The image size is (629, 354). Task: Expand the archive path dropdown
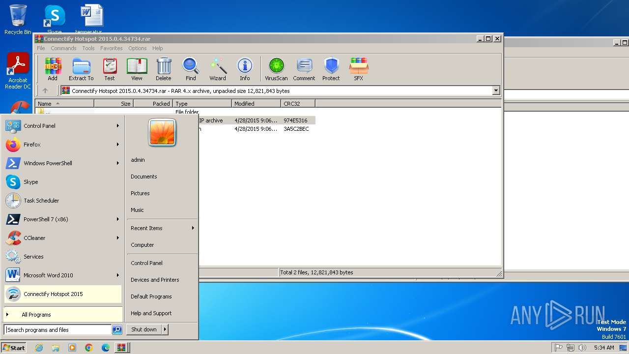(x=496, y=90)
